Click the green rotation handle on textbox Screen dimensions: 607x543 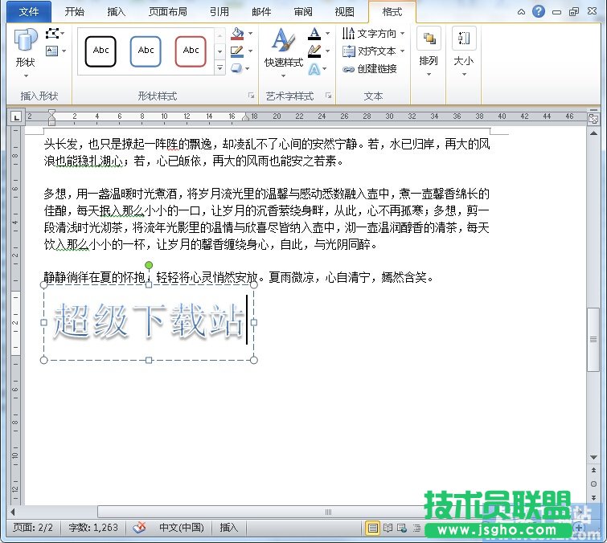pyautogui.click(x=149, y=265)
